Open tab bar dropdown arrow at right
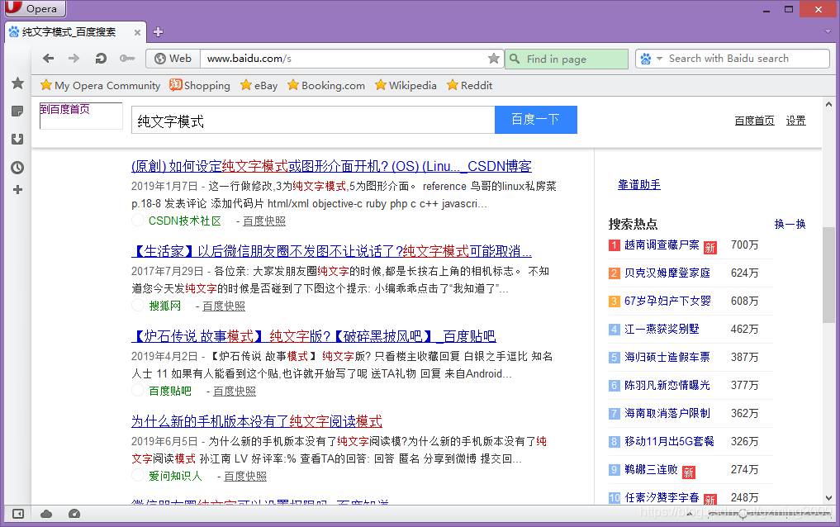This screenshot has height=527, width=840. 828,32
